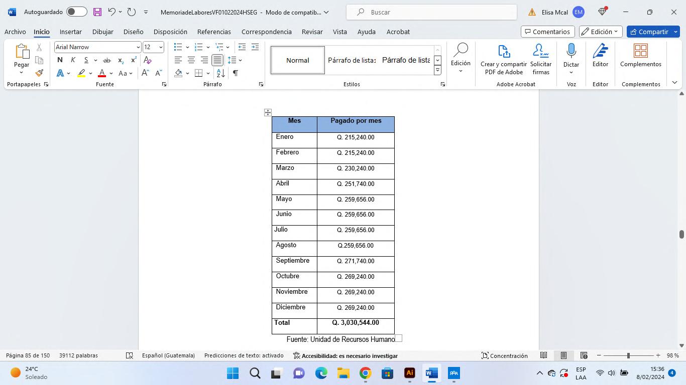Screen dimensions: 686x385
Task: Click the Comentarios button
Action: (547, 32)
